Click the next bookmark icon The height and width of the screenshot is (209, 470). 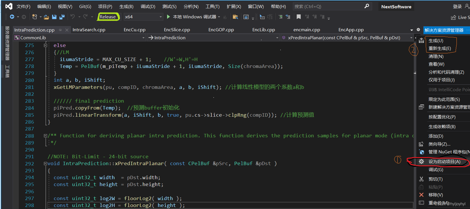click(x=315, y=17)
